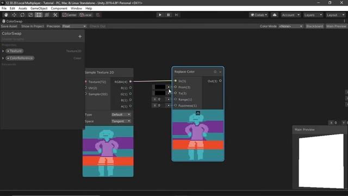The height and width of the screenshot is (196, 348).
Task: Open the GameObject menu
Action: click(39, 9)
